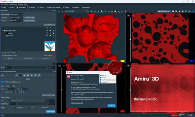
Task: Collapse the Sponoram.labels tree node
Action: point(2,31)
